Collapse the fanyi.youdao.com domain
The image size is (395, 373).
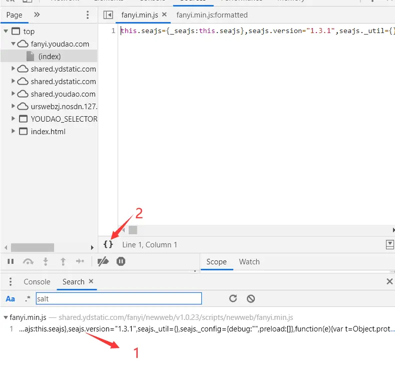(x=14, y=44)
